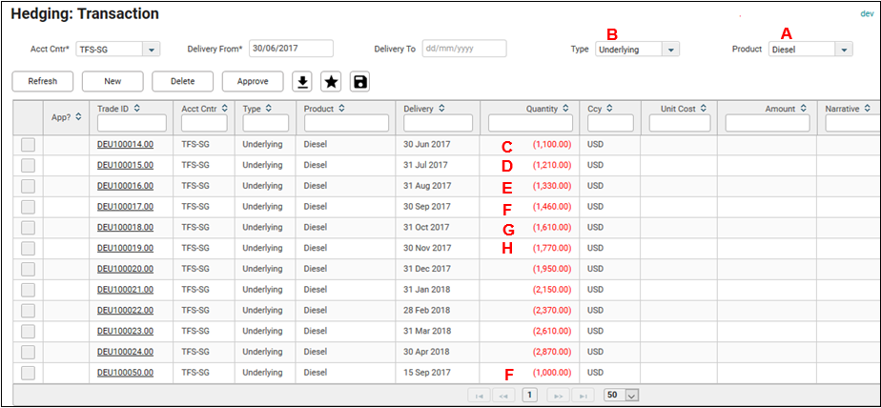Click the Approve button
Image resolution: width=881 pixels, height=408 pixels.
point(252,82)
